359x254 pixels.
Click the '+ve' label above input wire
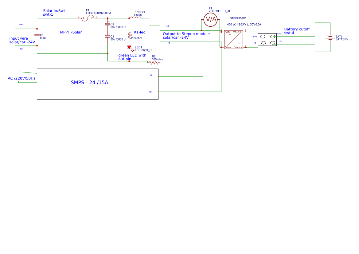point(21,24)
